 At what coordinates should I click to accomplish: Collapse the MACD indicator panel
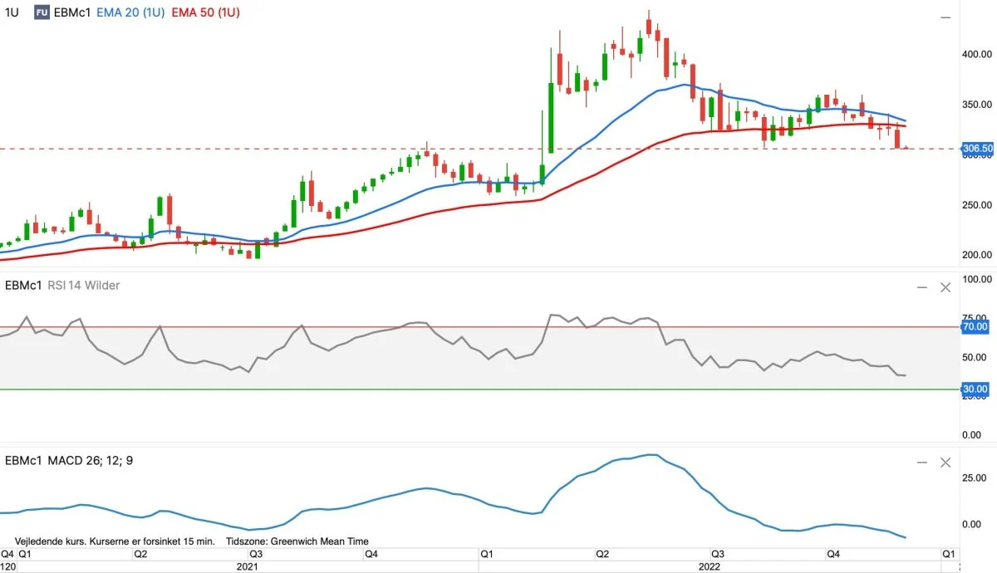pyautogui.click(x=922, y=463)
